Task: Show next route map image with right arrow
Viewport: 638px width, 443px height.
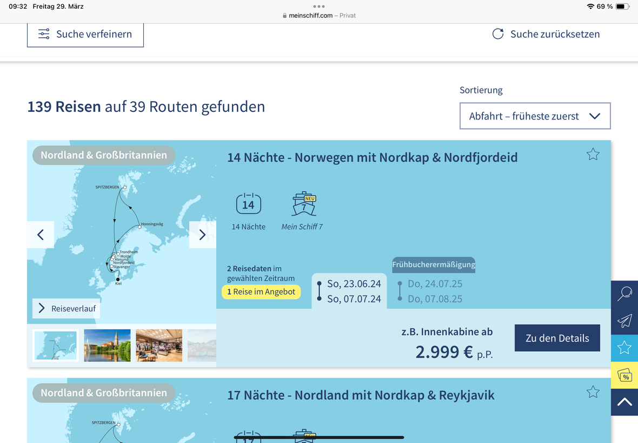Action: pos(202,234)
